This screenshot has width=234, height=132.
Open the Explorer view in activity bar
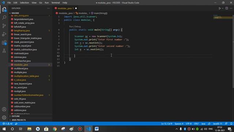[x=4, y=10]
